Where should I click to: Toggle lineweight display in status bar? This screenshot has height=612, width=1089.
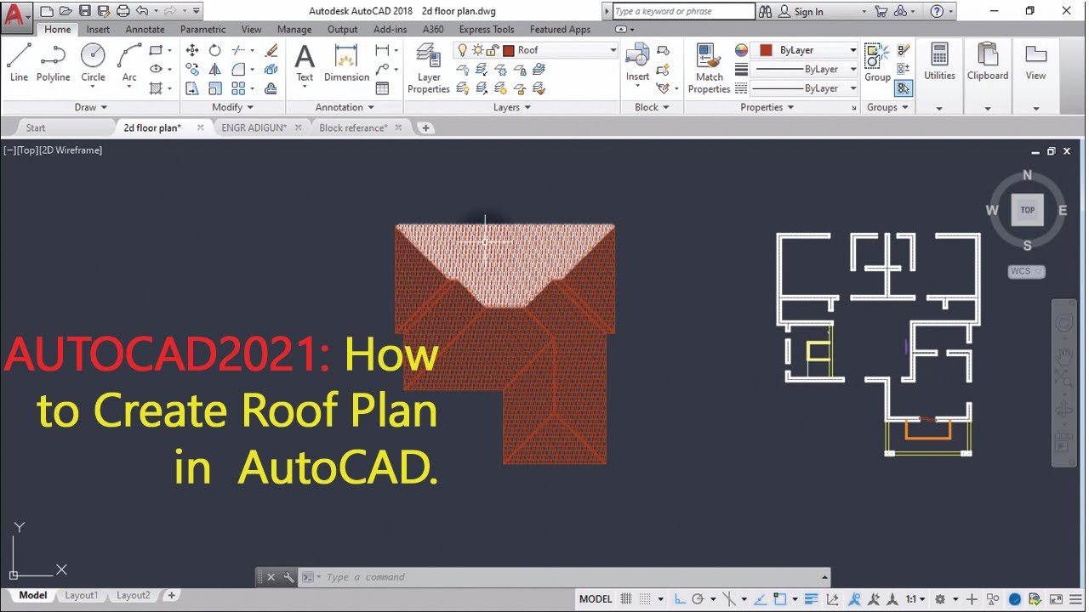(x=811, y=599)
